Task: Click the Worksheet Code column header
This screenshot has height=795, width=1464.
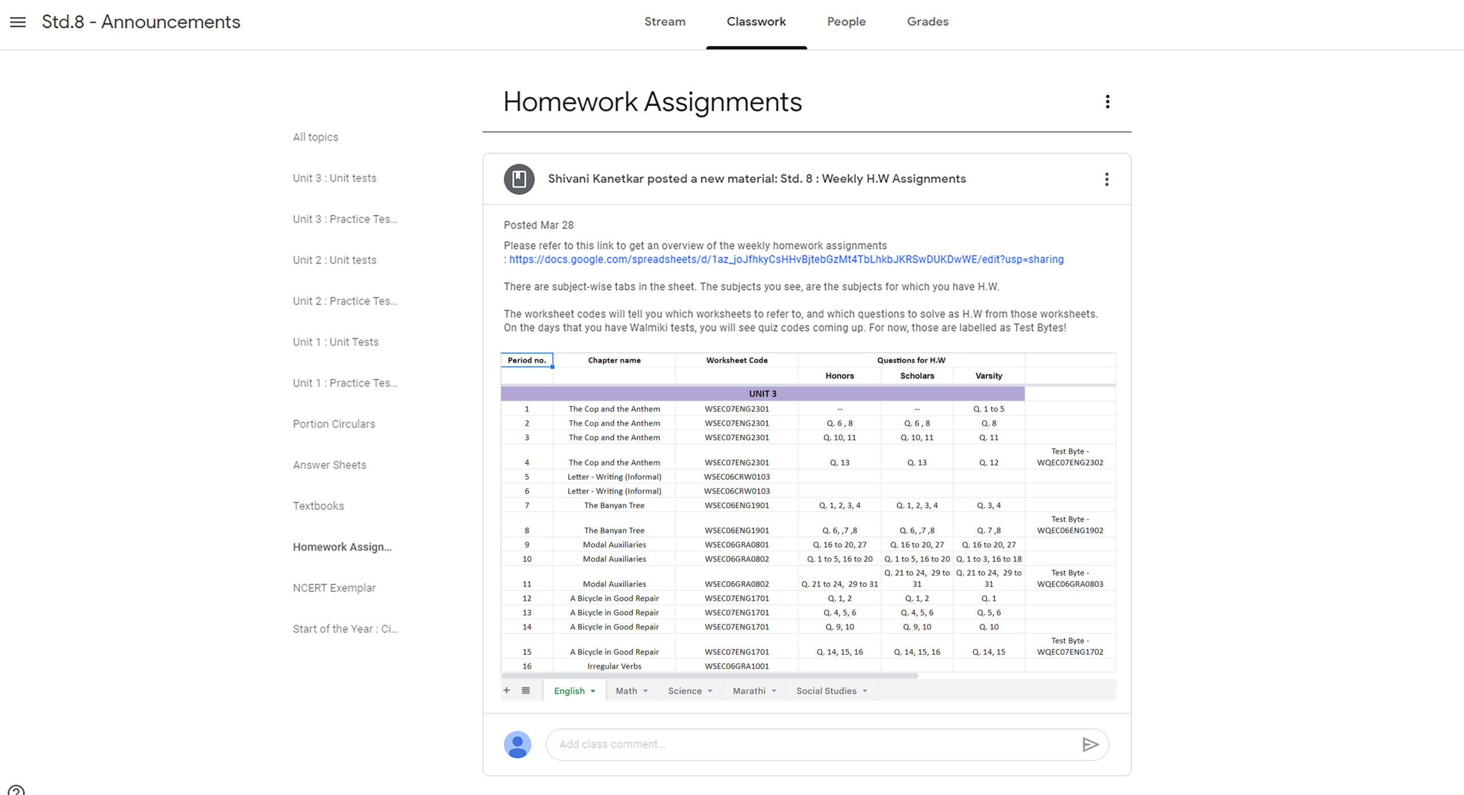Action: [737, 360]
